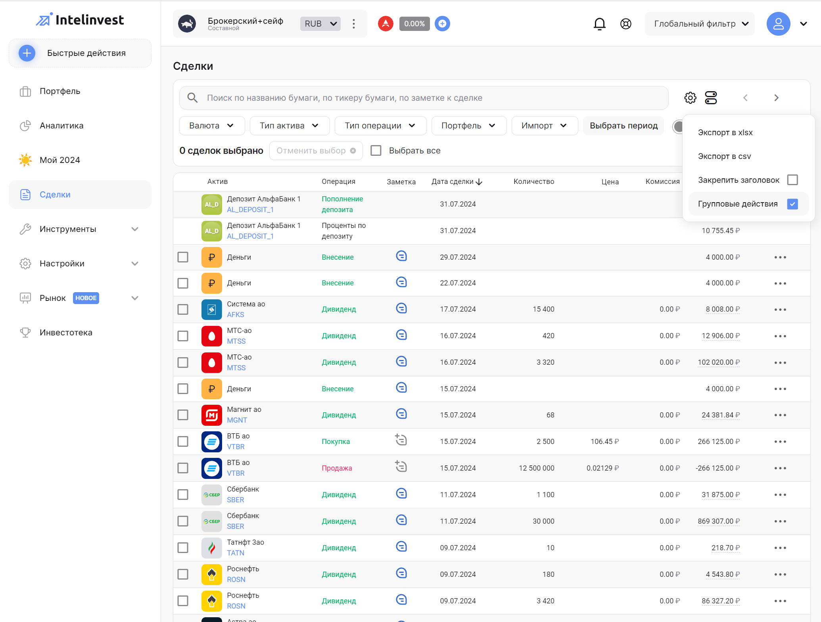Add note to ВТБ ао Покупка trade

[x=401, y=440]
